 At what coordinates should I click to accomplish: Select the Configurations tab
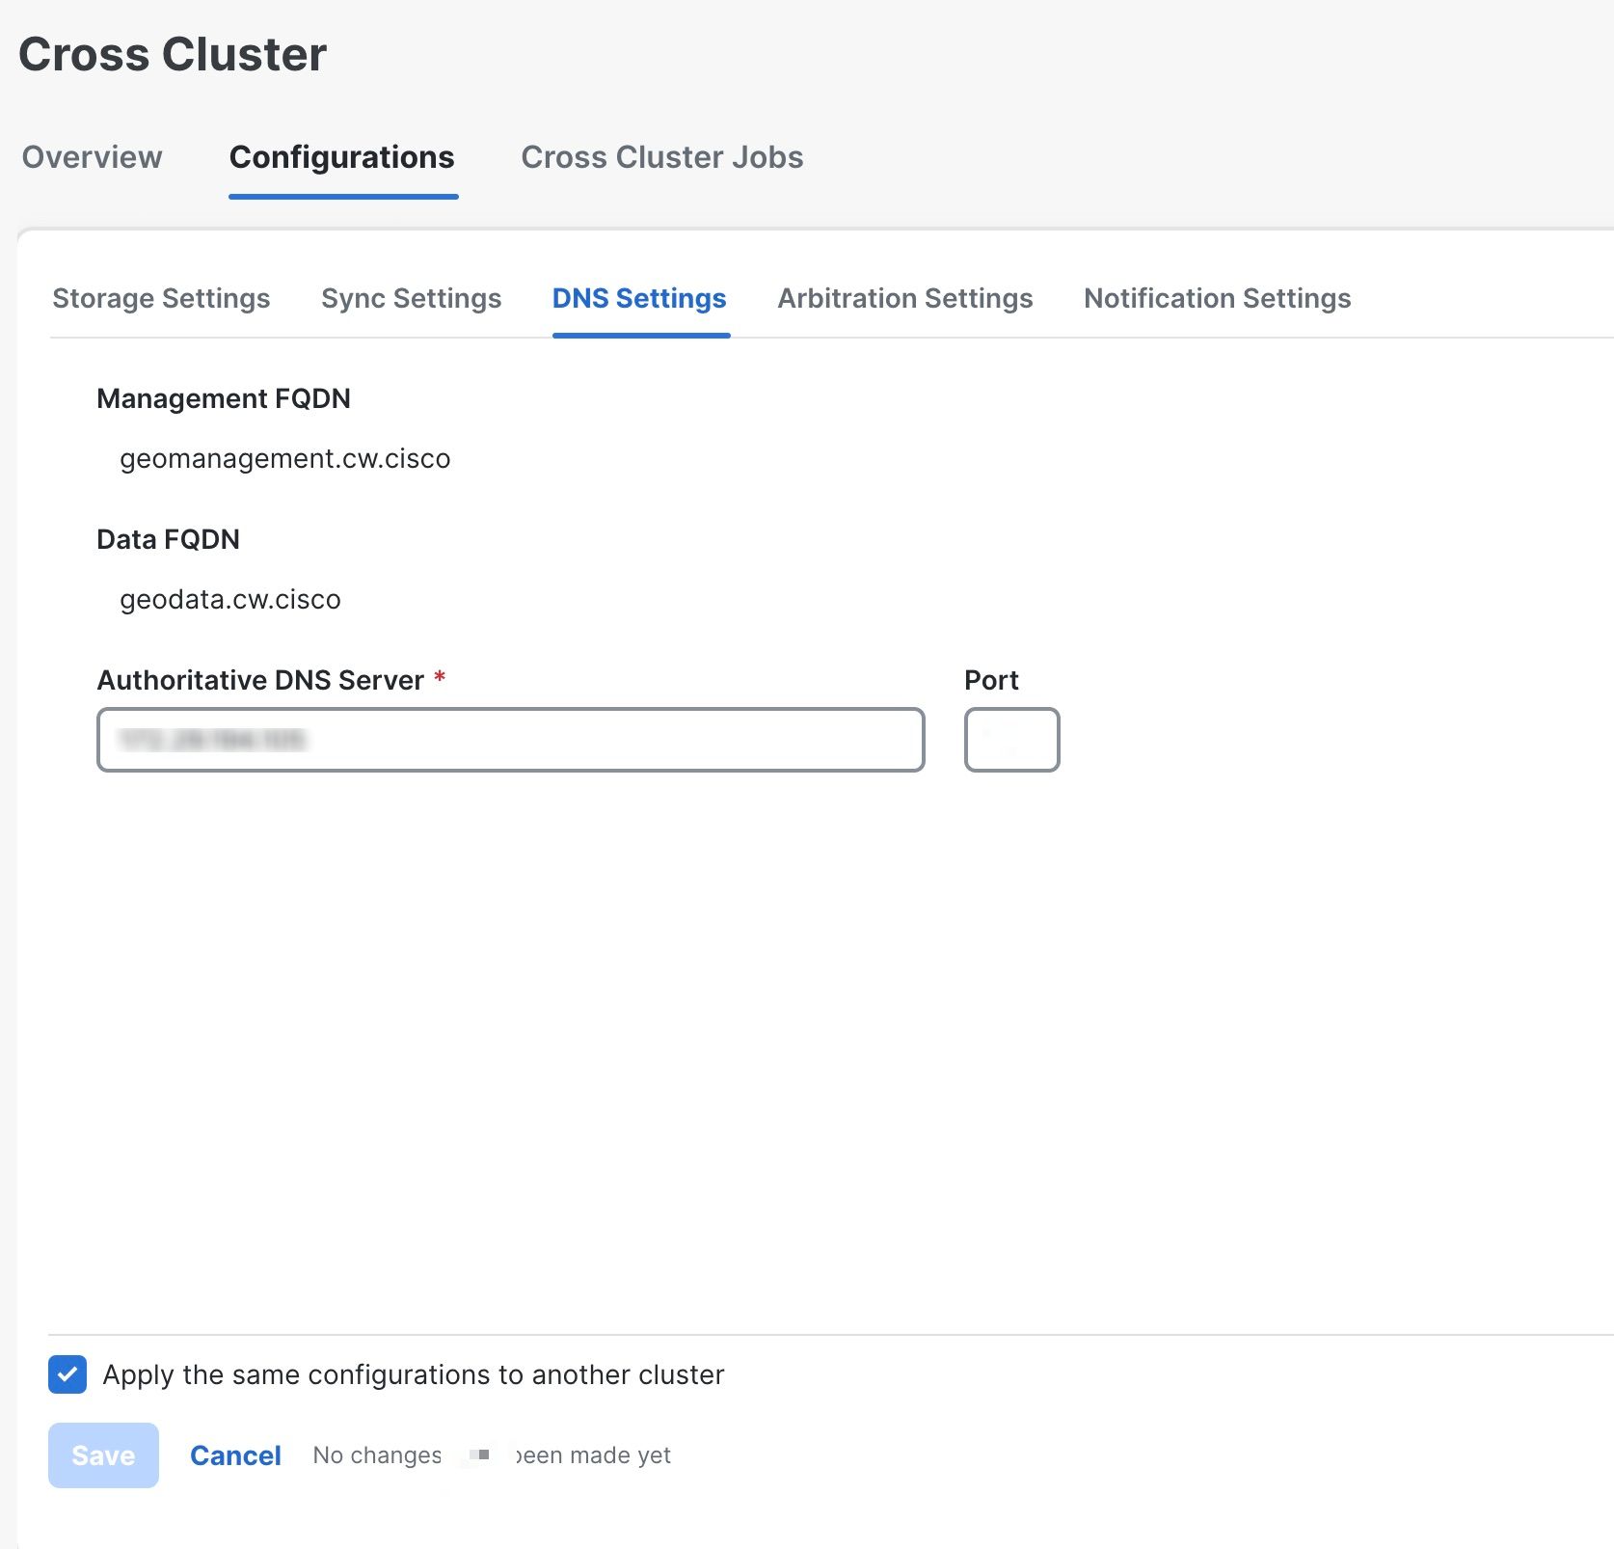click(341, 157)
